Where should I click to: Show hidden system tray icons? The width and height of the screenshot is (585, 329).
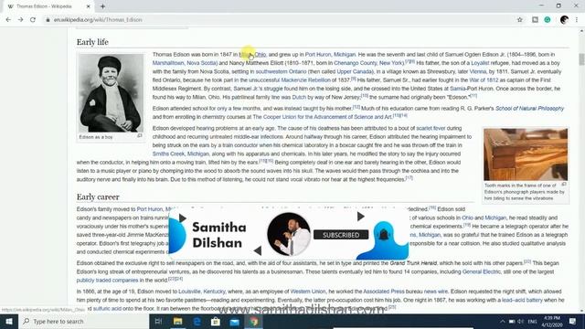503,321
